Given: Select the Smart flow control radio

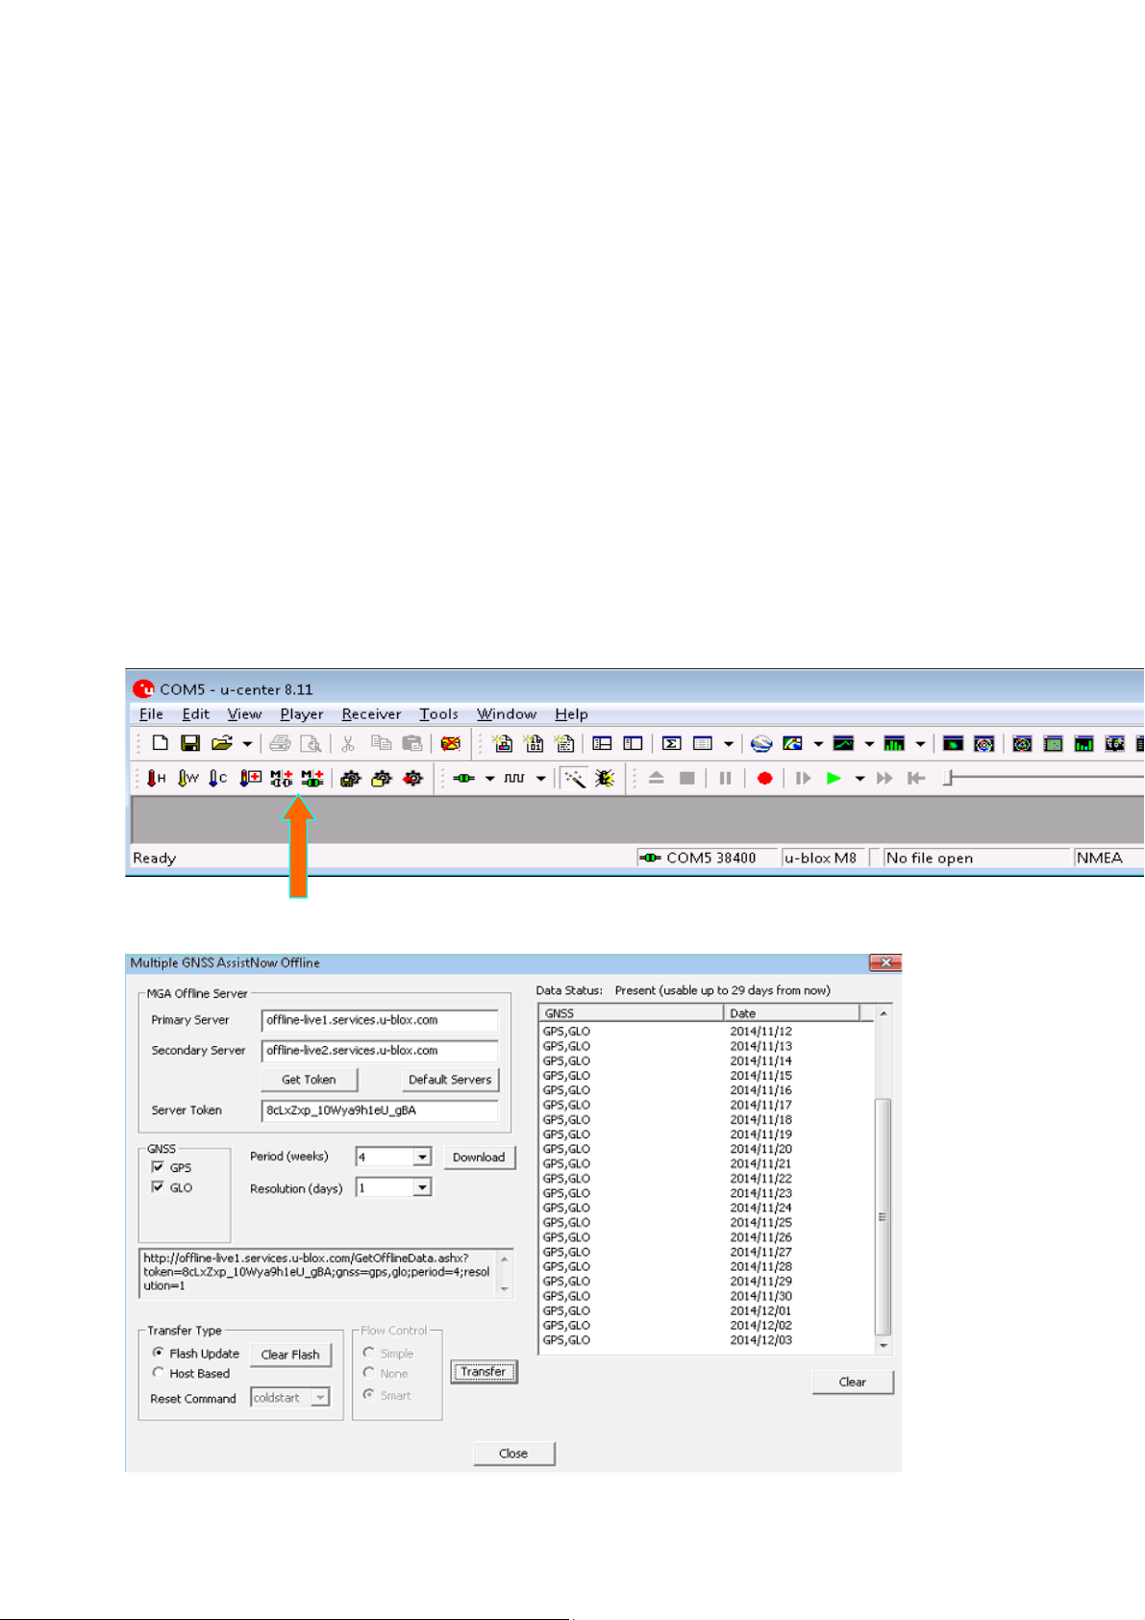Looking at the screenshot, I should click(x=368, y=1394).
